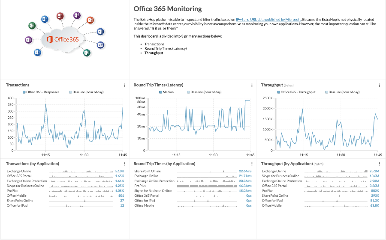Select SharePoint Online in Transactions list
Viewport: 386px width, 240px height.
65,201
